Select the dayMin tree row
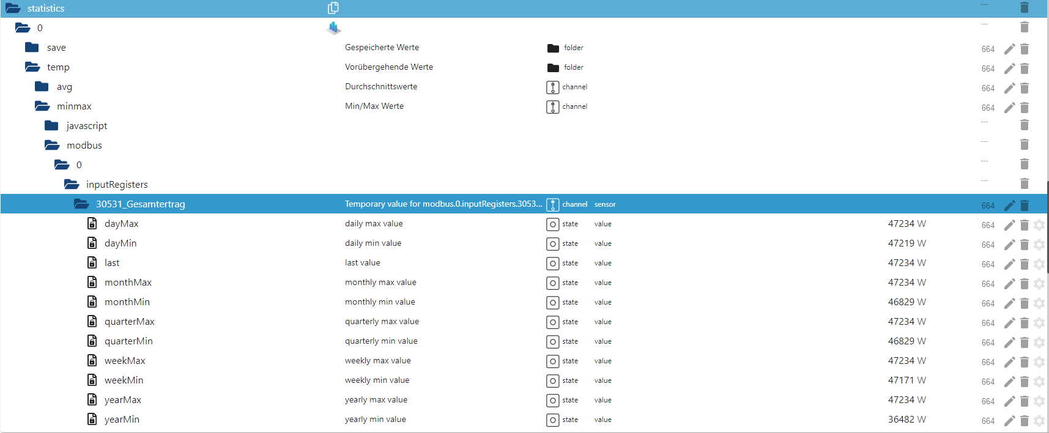Viewport: 1049px width, 433px height. pos(524,243)
